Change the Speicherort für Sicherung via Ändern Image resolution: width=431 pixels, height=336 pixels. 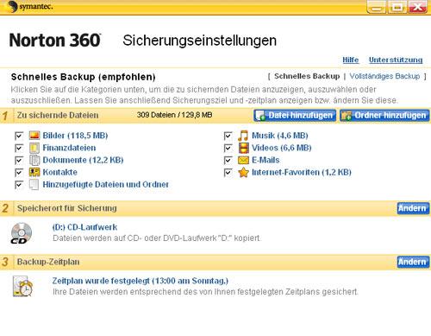coord(413,208)
